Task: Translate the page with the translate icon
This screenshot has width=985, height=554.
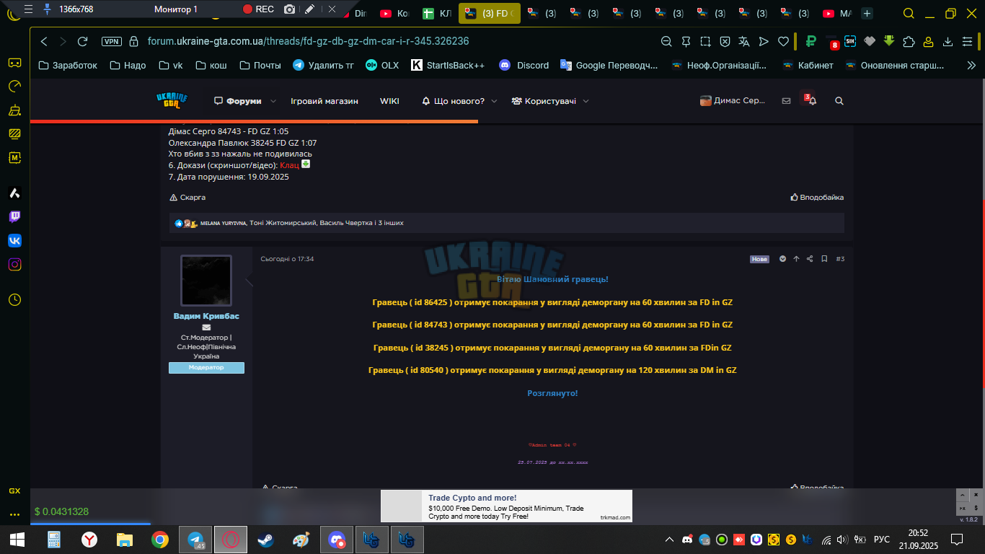Action: click(744, 42)
